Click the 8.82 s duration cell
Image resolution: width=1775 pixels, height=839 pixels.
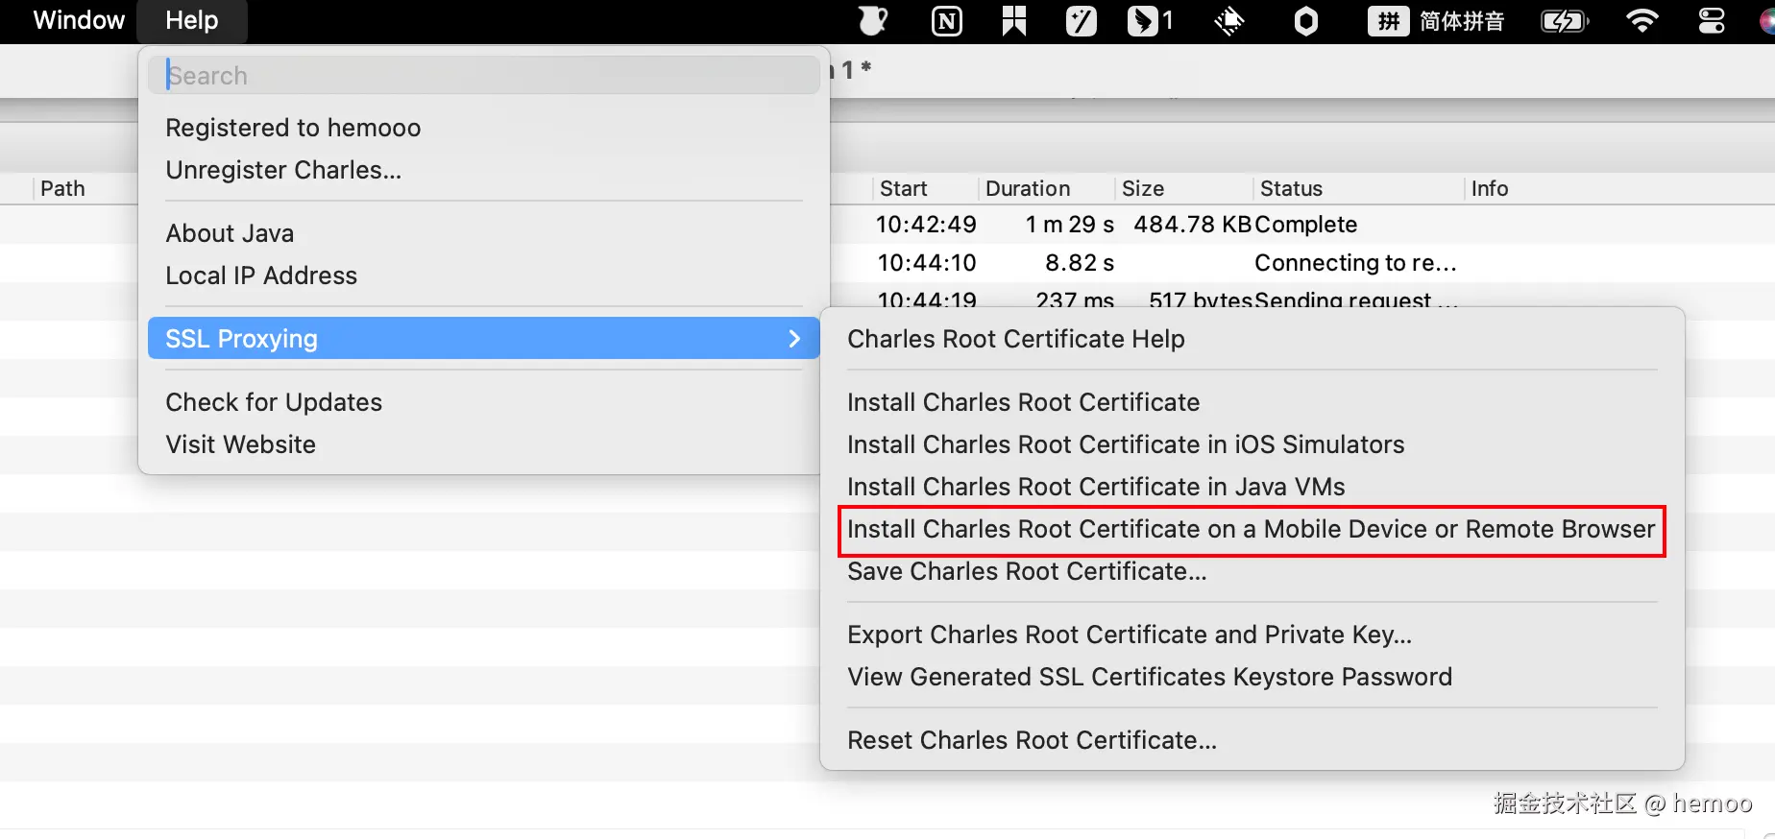coord(1080,263)
